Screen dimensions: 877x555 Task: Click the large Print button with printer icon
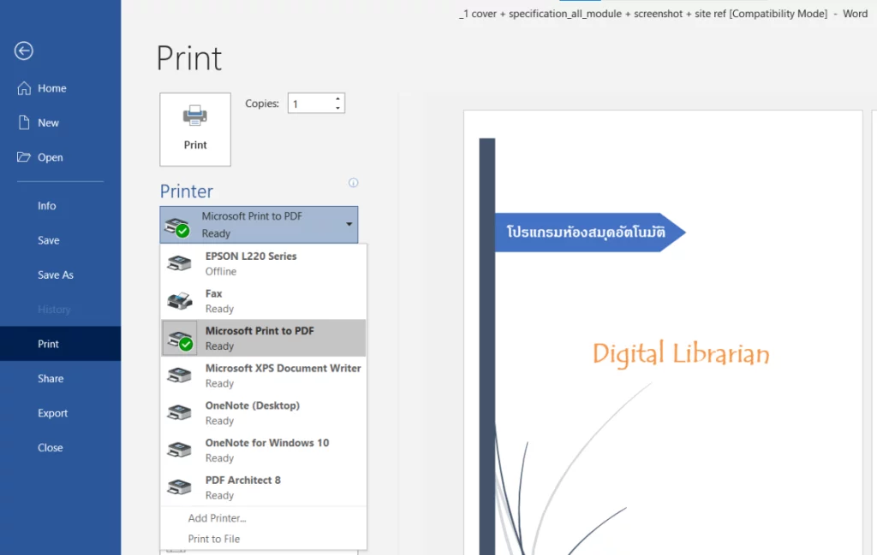click(195, 129)
